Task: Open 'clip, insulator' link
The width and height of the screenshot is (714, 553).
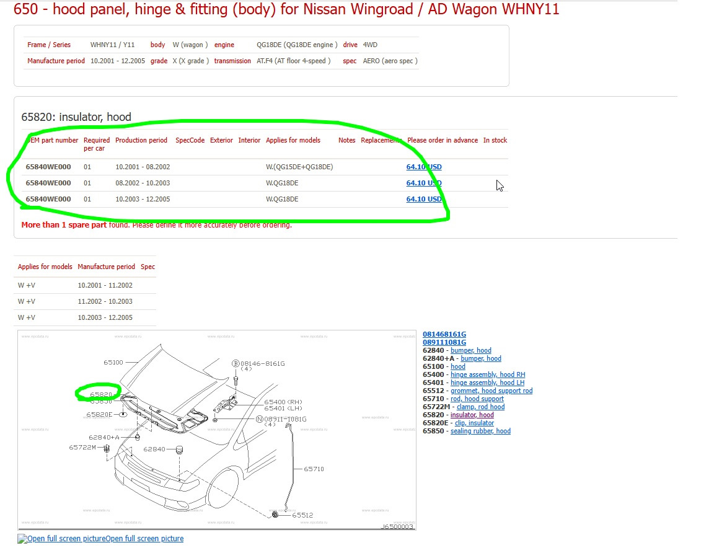Action: pos(474,423)
